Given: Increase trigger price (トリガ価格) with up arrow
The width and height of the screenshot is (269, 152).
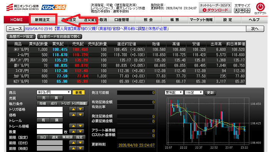Looking at the screenshot, I should pyautogui.click(x=73, y=109).
